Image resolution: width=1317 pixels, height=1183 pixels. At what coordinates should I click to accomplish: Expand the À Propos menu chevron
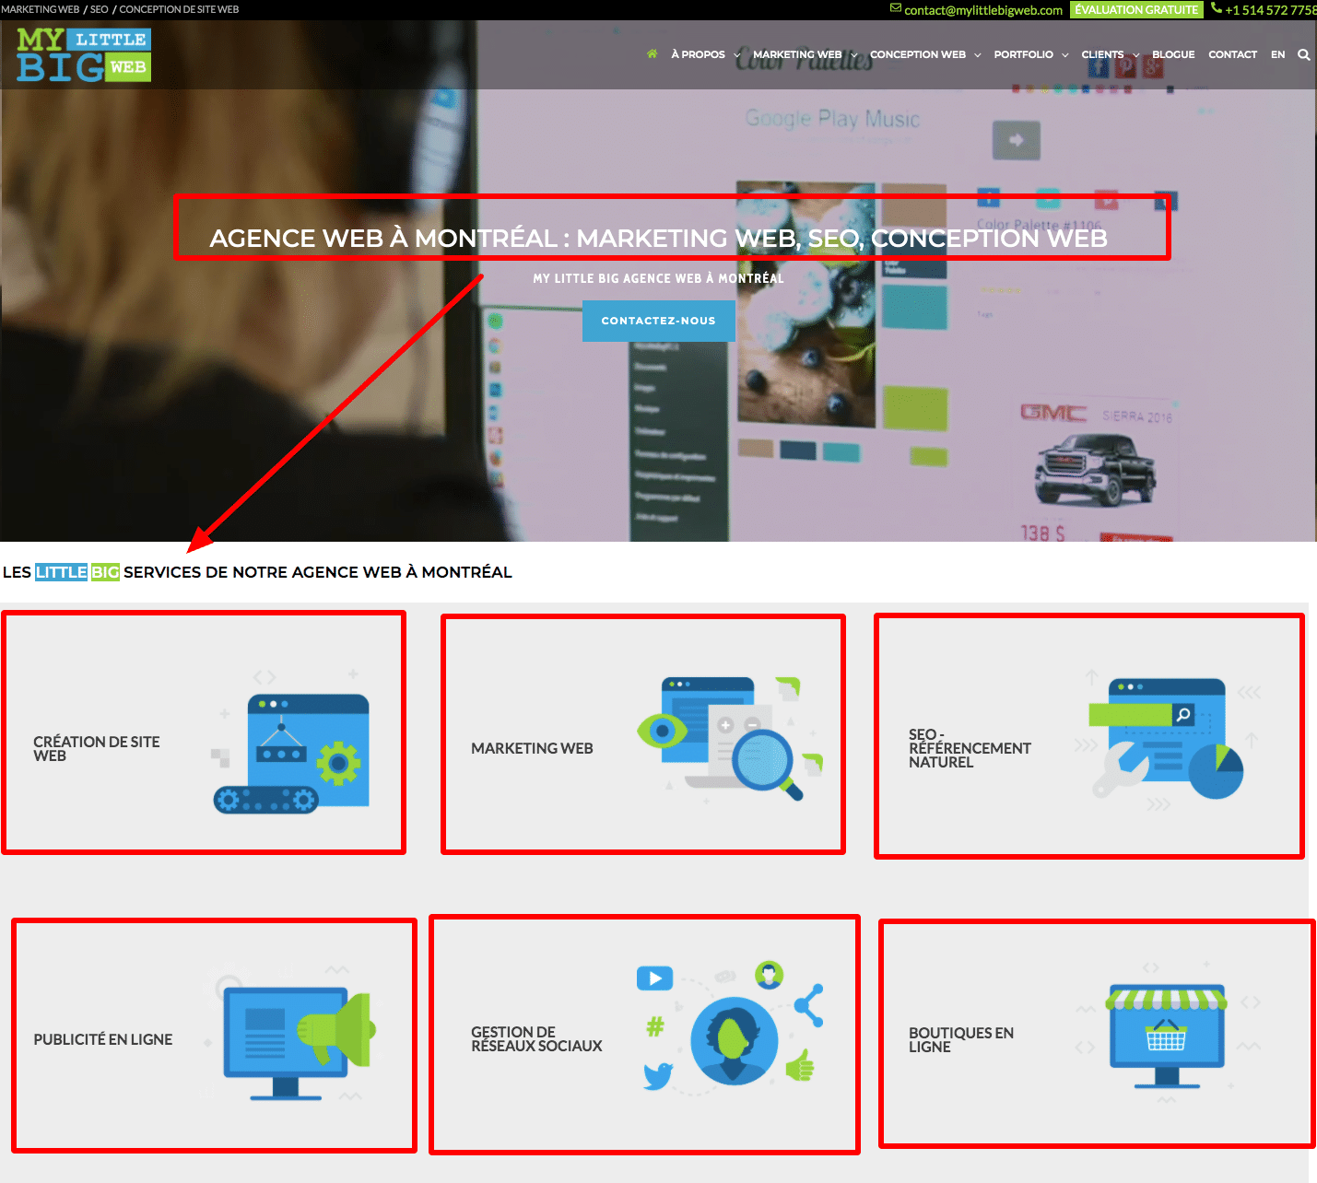click(736, 55)
